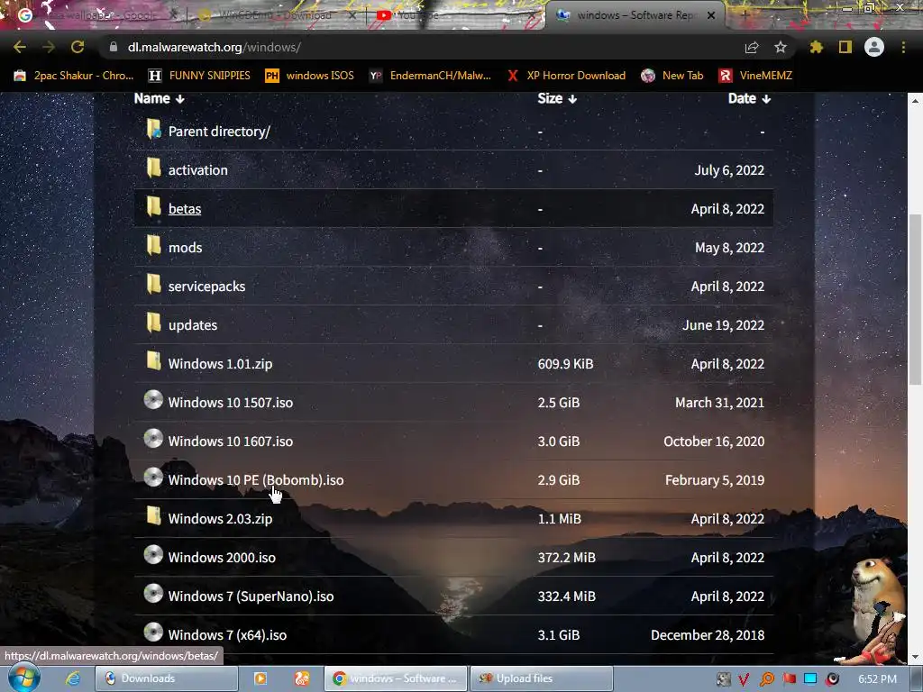Open the Chrome profile avatar
The height and width of the screenshot is (692, 923).
pos(874,47)
